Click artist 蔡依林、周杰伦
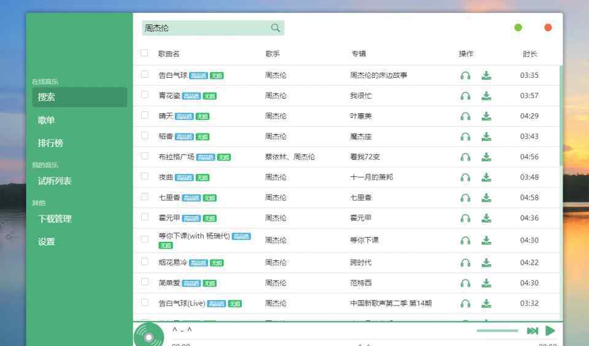This screenshot has height=346, width=589. [x=290, y=157]
